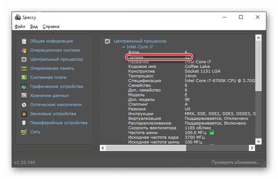Show Хранение данных section

pyautogui.click(x=50, y=95)
